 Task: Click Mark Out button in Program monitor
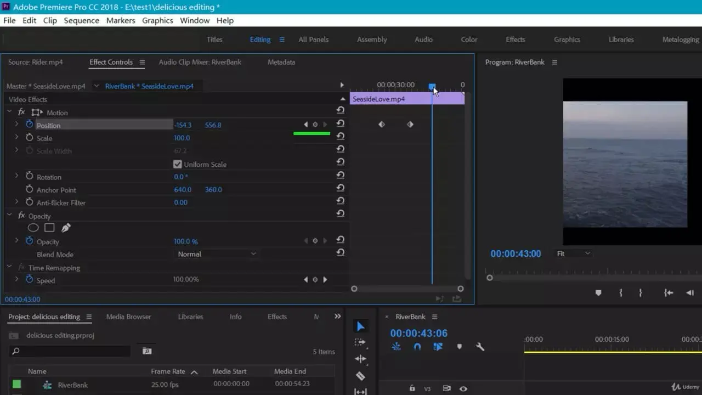click(640, 293)
